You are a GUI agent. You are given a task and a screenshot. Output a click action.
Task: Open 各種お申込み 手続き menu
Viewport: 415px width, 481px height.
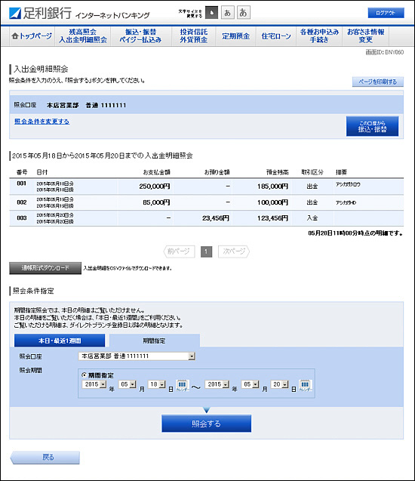coord(319,36)
